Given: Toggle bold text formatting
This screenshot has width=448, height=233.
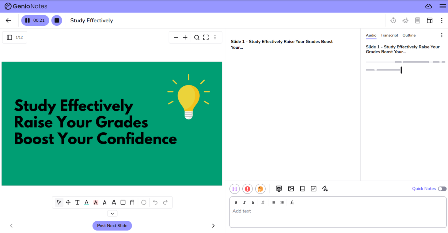Looking at the screenshot, I should coord(236,202).
